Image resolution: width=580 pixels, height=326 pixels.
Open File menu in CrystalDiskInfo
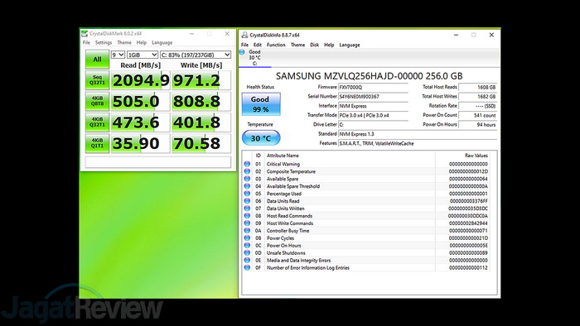point(244,45)
